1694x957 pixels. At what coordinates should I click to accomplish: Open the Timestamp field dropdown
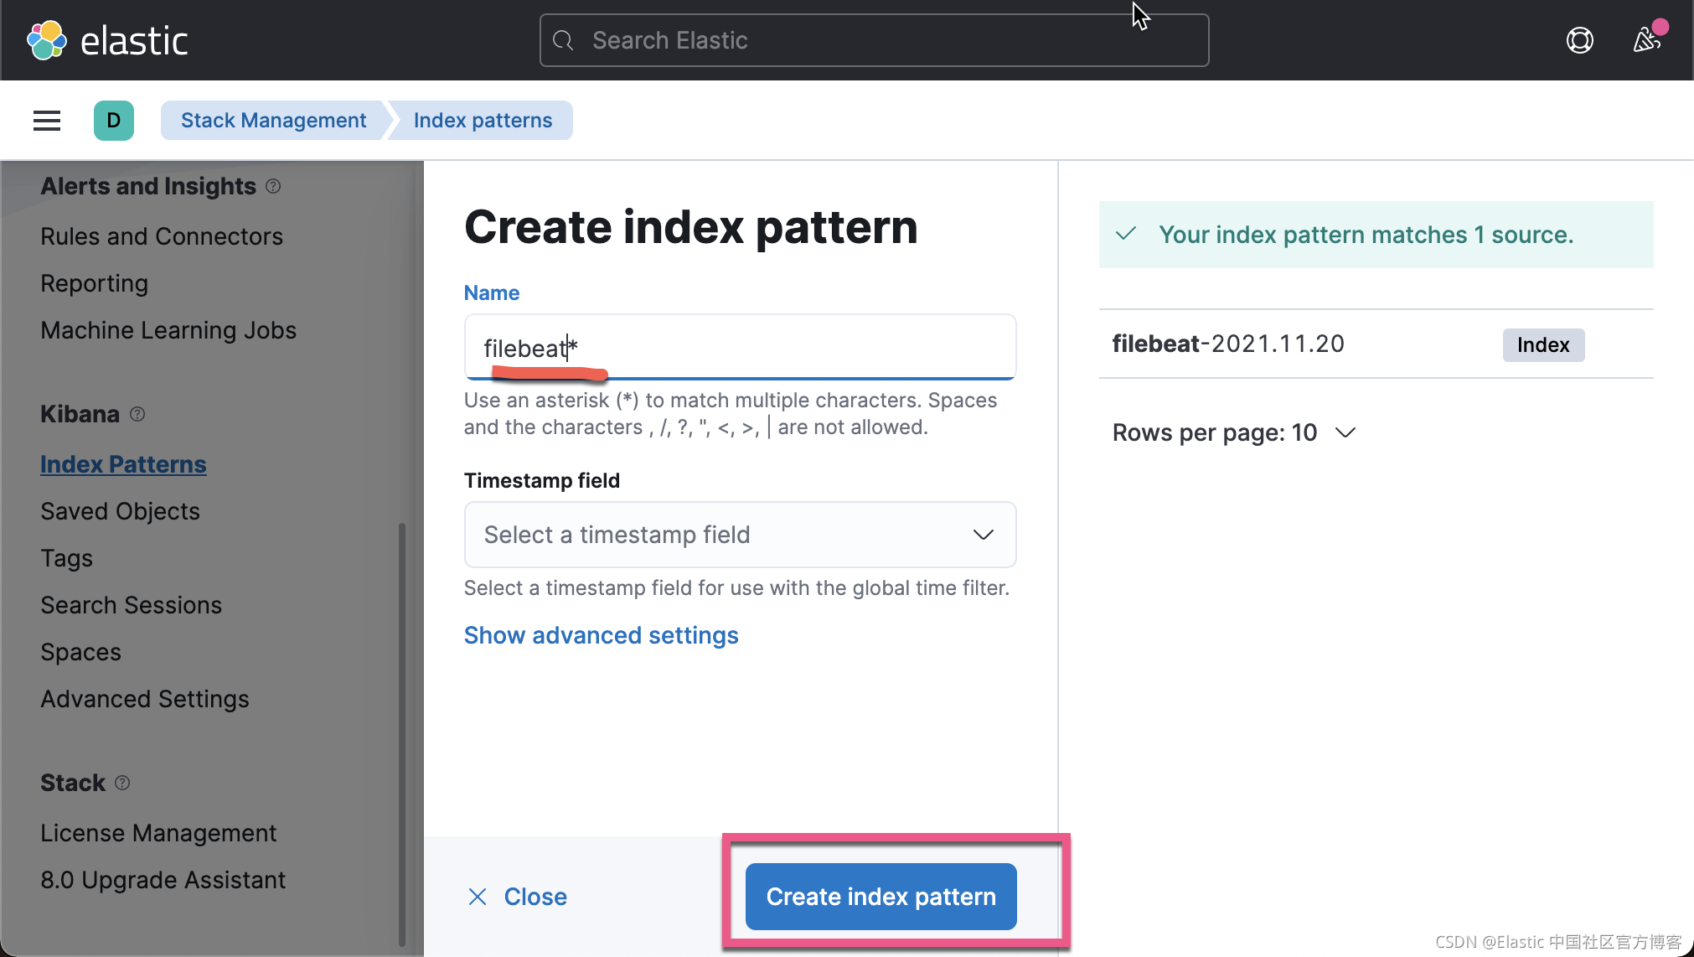[x=740, y=535]
